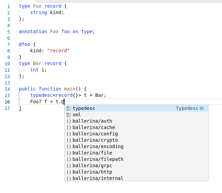Choose ballerina/config in autocomplete list

pos(136,134)
